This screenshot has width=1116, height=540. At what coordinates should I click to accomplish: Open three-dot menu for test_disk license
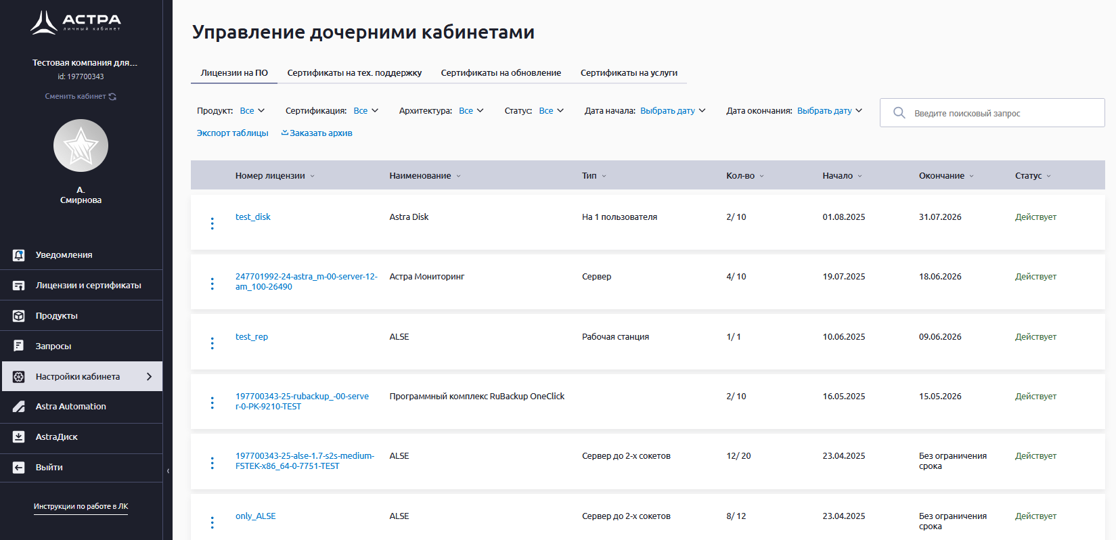pyautogui.click(x=213, y=223)
